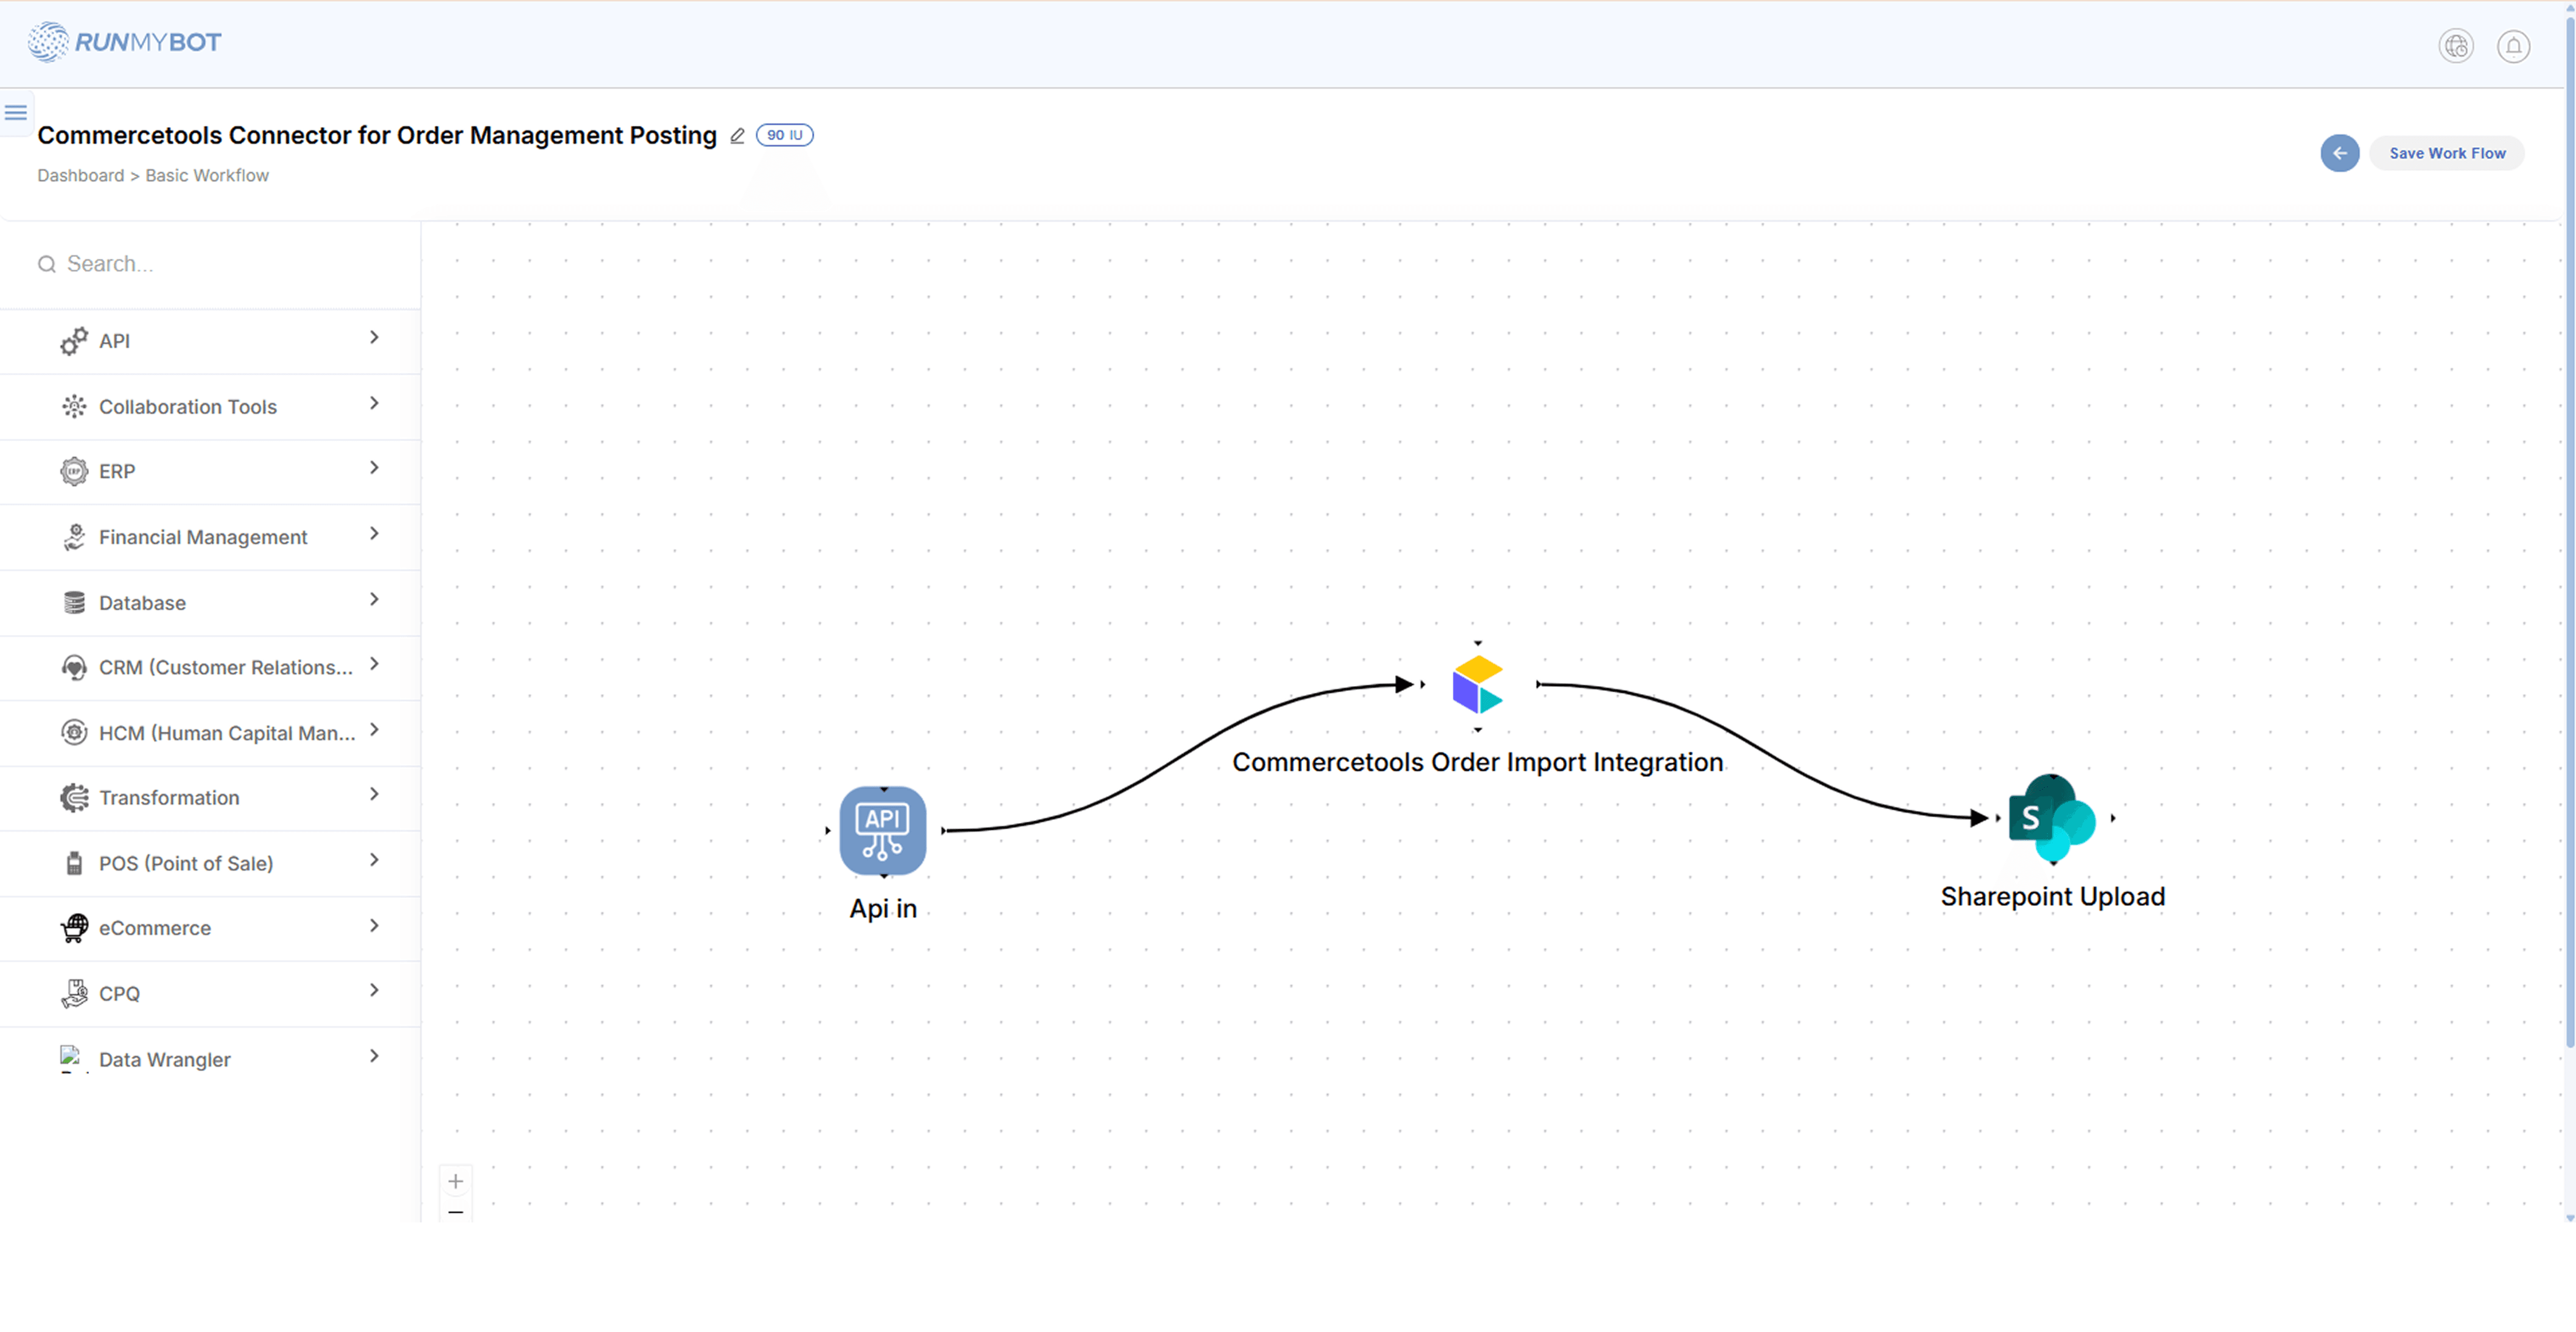This screenshot has width=2576, height=1332.
Task: Open the Transformation category row
Action: (x=210, y=798)
